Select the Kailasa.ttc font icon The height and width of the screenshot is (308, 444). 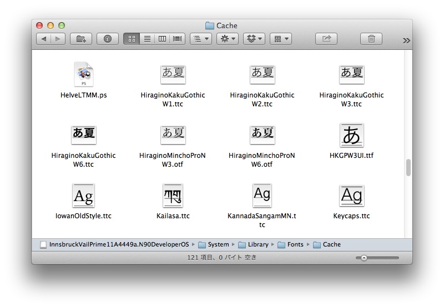pos(173,196)
